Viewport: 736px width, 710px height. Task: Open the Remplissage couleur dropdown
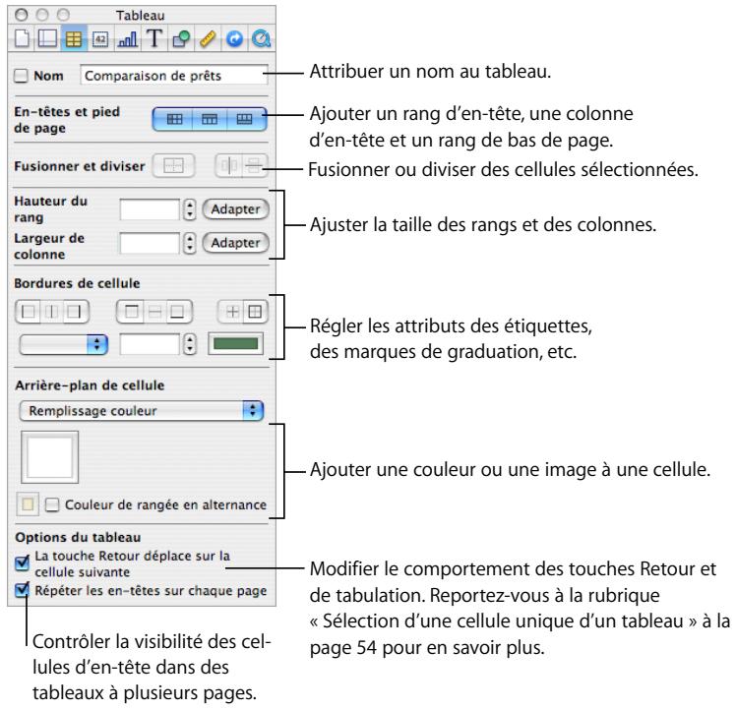pyautogui.click(x=142, y=411)
